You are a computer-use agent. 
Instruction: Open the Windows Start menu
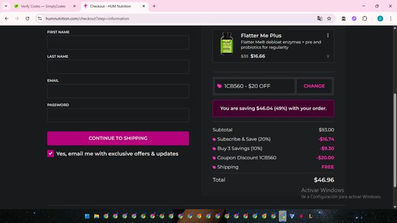87,216
